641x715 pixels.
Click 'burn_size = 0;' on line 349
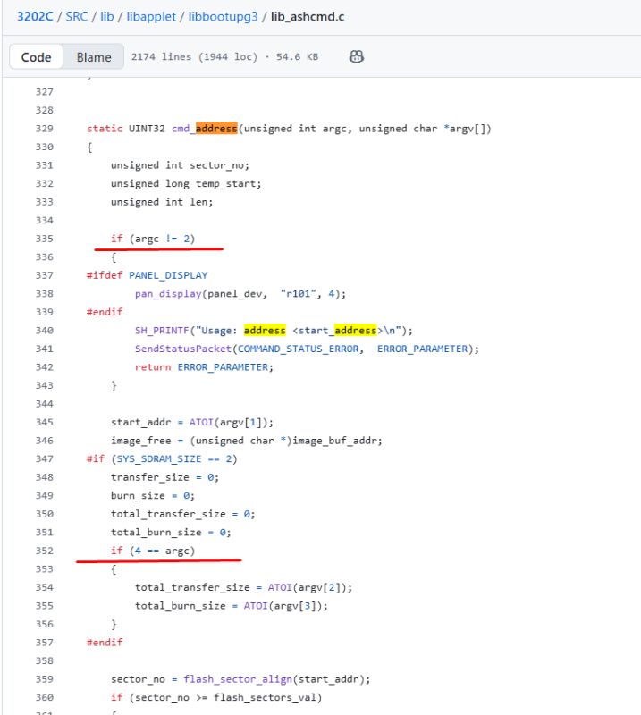[x=153, y=496]
